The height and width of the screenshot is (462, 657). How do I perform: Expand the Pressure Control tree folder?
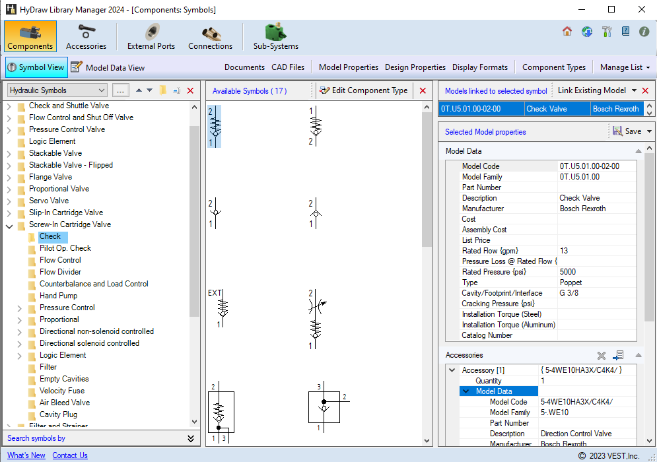(x=20, y=308)
